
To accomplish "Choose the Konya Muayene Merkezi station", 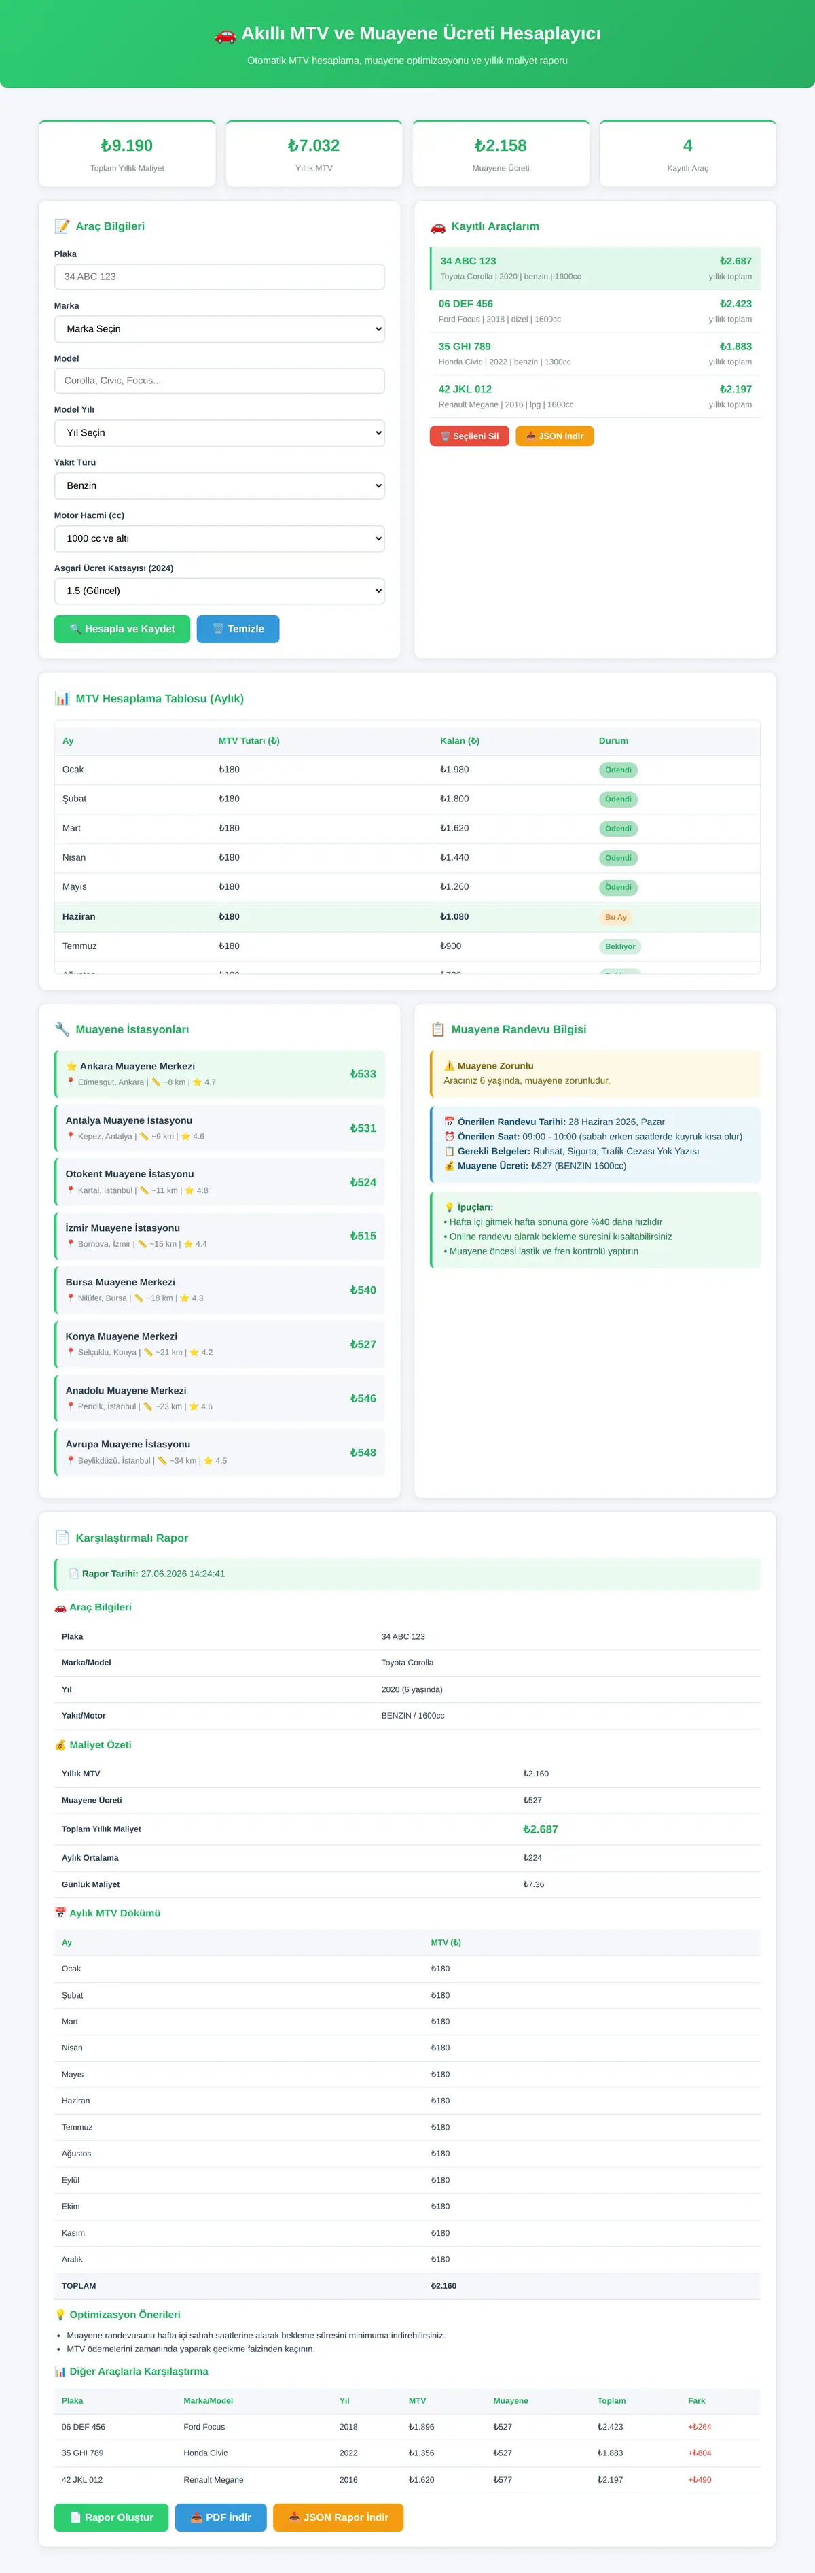I will click(x=219, y=1345).
